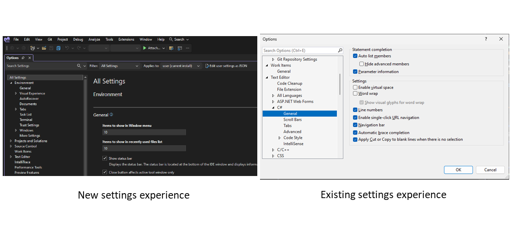Click the green Attach play icon
Viewport: 520px width, 227px height.
(x=144, y=48)
